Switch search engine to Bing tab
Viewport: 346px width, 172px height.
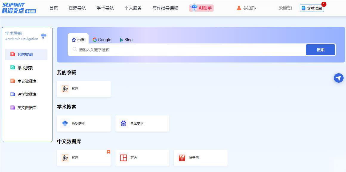[126, 40]
